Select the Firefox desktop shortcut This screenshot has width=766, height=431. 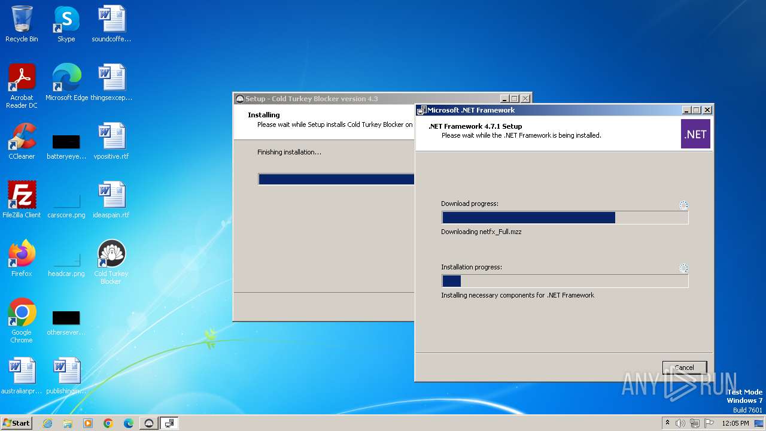coord(22,259)
